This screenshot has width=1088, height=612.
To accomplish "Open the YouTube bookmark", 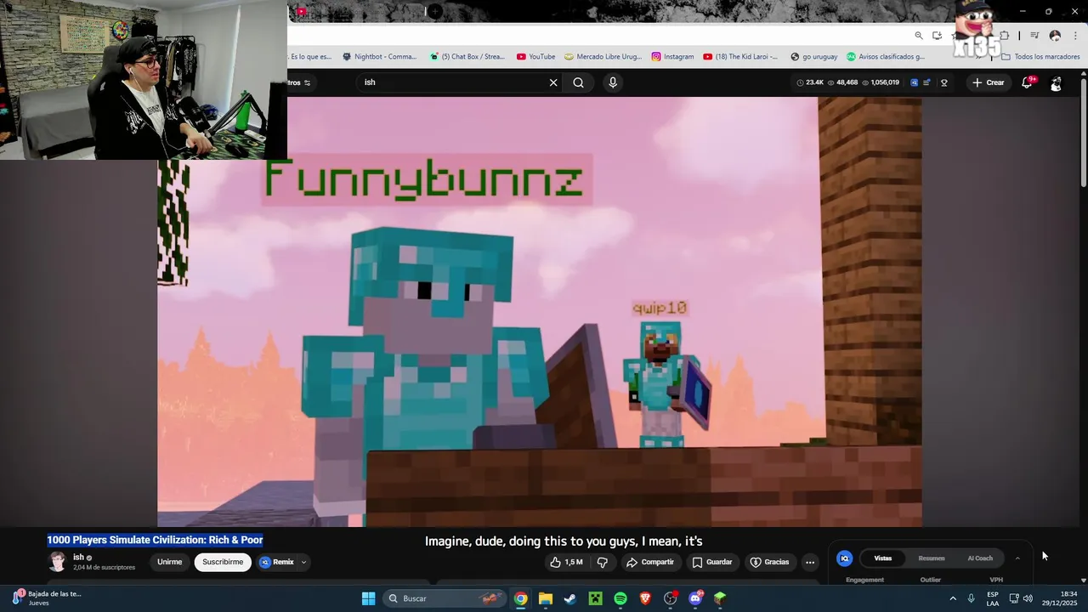I will (x=535, y=57).
